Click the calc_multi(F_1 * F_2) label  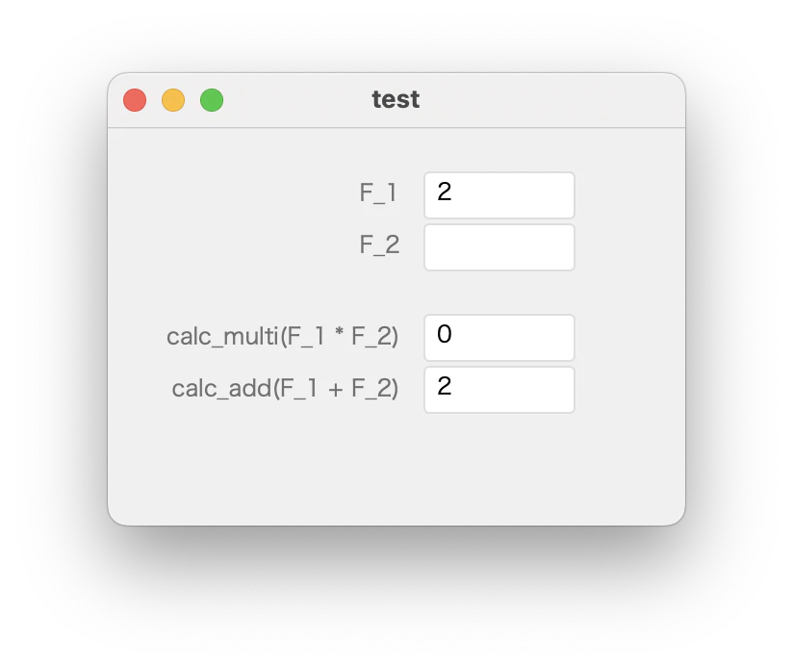coord(282,336)
